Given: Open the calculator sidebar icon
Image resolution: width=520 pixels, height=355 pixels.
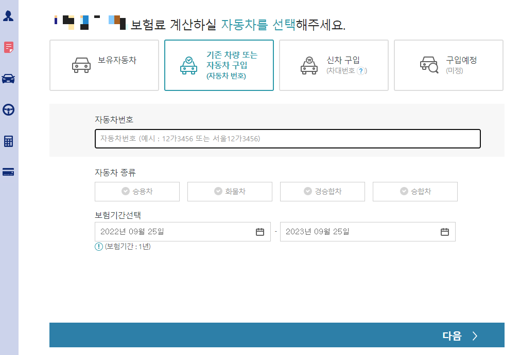Looking at the screenshot, I should click(8, 141).
